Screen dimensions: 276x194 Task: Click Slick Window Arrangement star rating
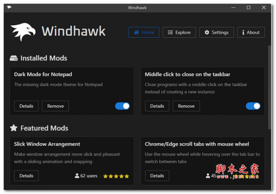coord(116,176)
